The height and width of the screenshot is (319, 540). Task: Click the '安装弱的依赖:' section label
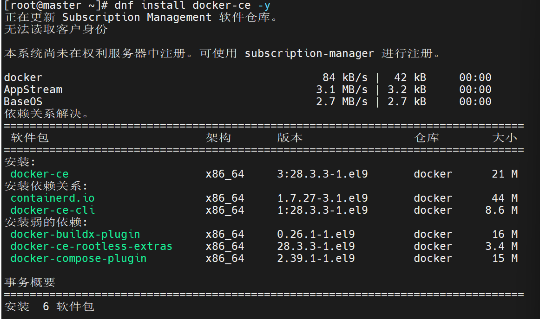coord(46,222)
